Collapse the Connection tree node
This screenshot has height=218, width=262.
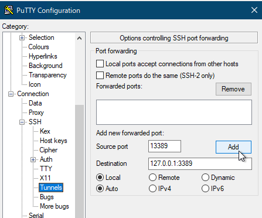coord(11,94)
